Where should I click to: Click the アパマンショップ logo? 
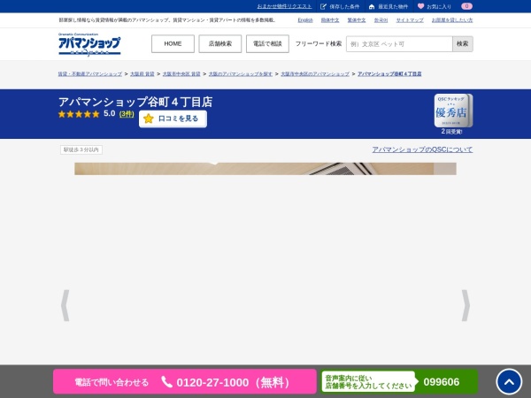tap(89, 44)
